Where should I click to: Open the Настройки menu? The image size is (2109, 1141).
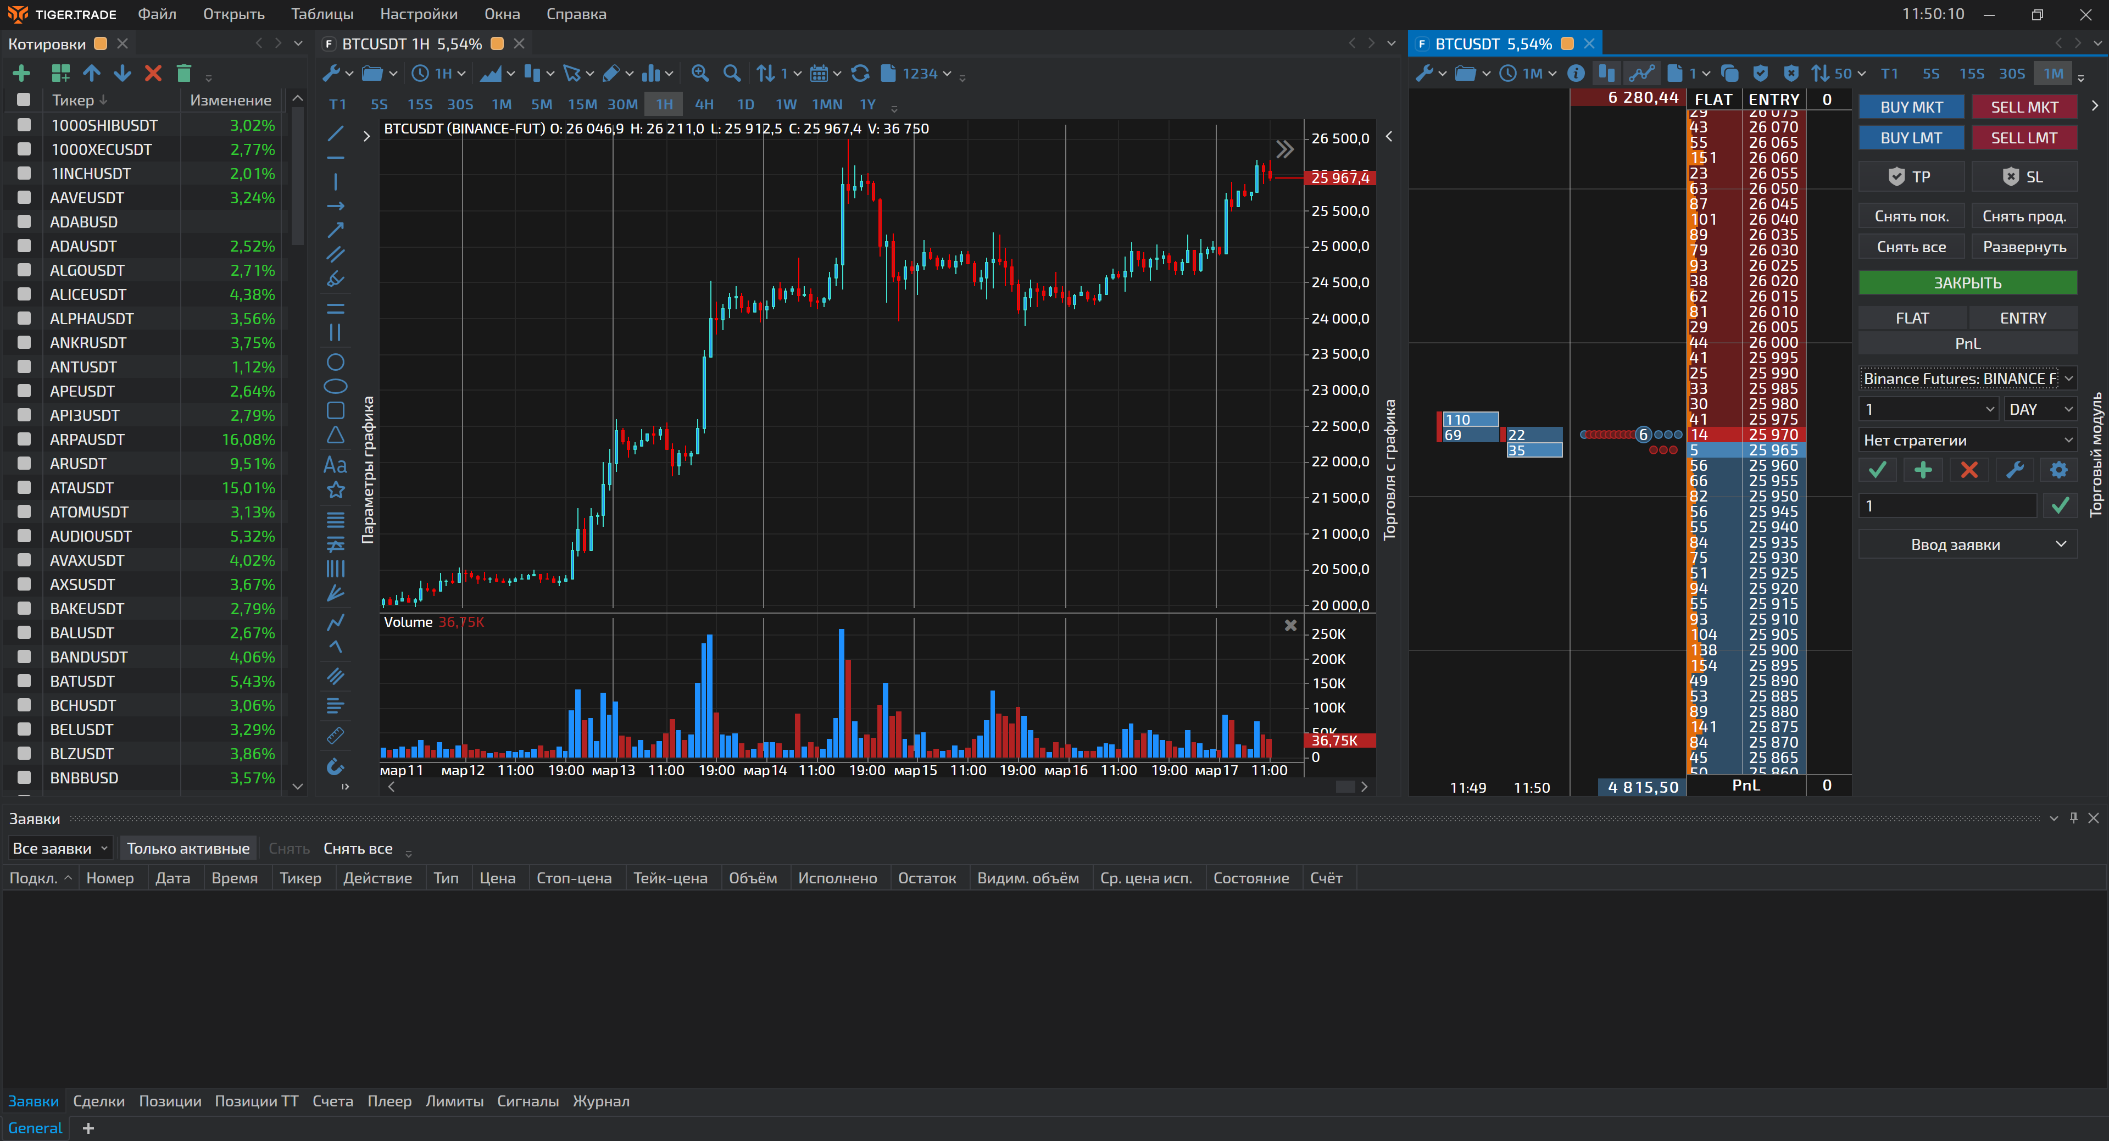[419, 14]
